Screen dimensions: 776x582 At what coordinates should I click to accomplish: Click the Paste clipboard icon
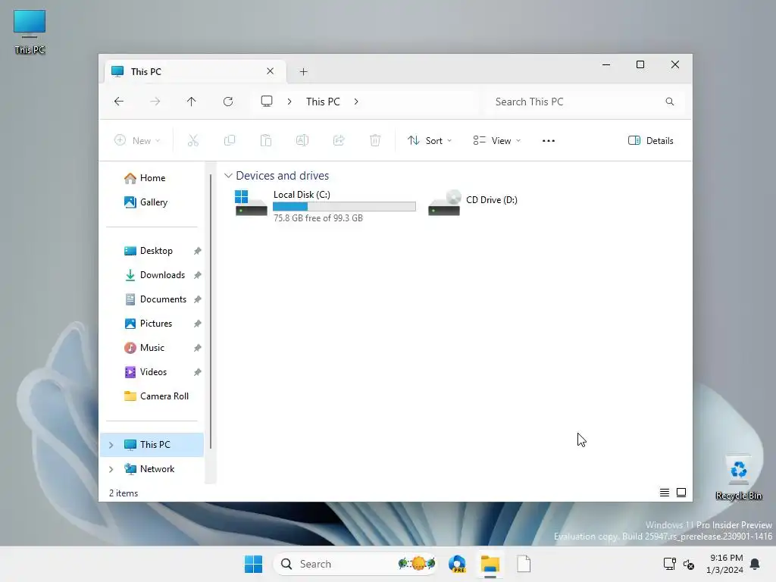coord(266,140)
